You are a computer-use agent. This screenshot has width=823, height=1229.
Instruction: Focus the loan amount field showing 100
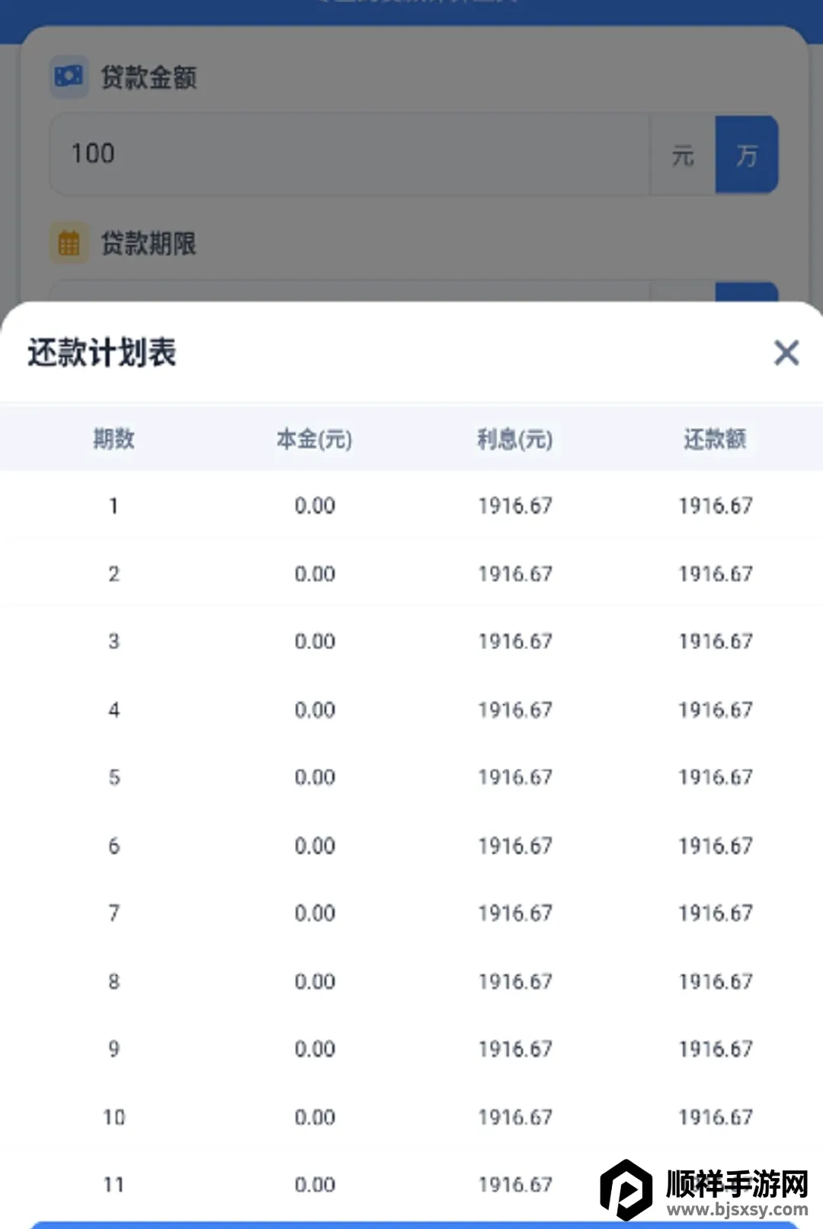tap(350, 155)
